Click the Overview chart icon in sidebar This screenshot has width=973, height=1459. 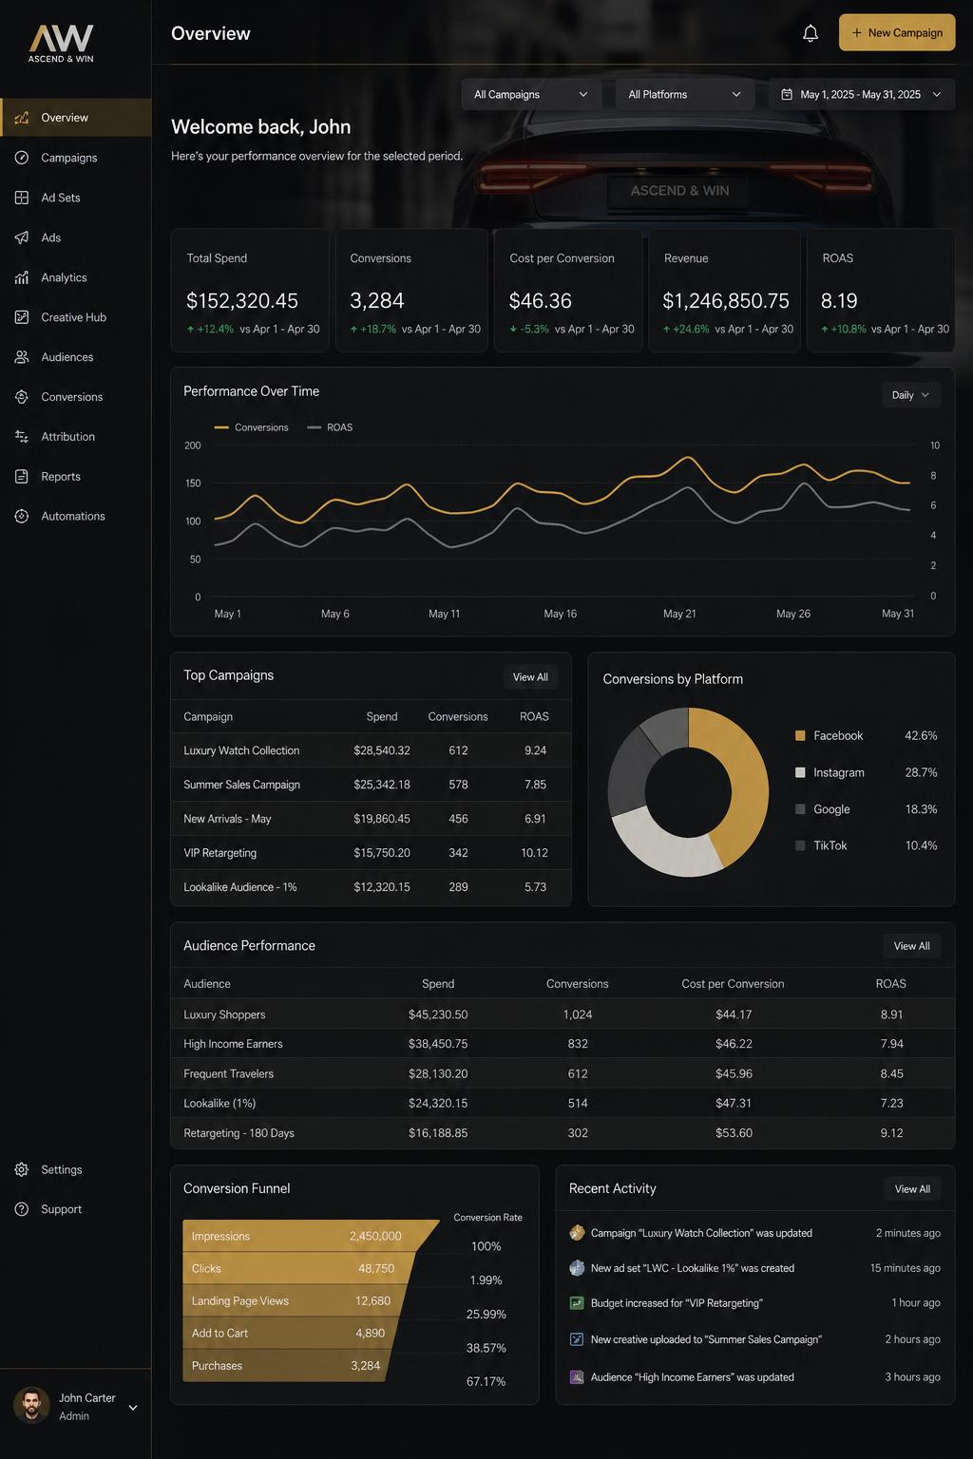22,118
